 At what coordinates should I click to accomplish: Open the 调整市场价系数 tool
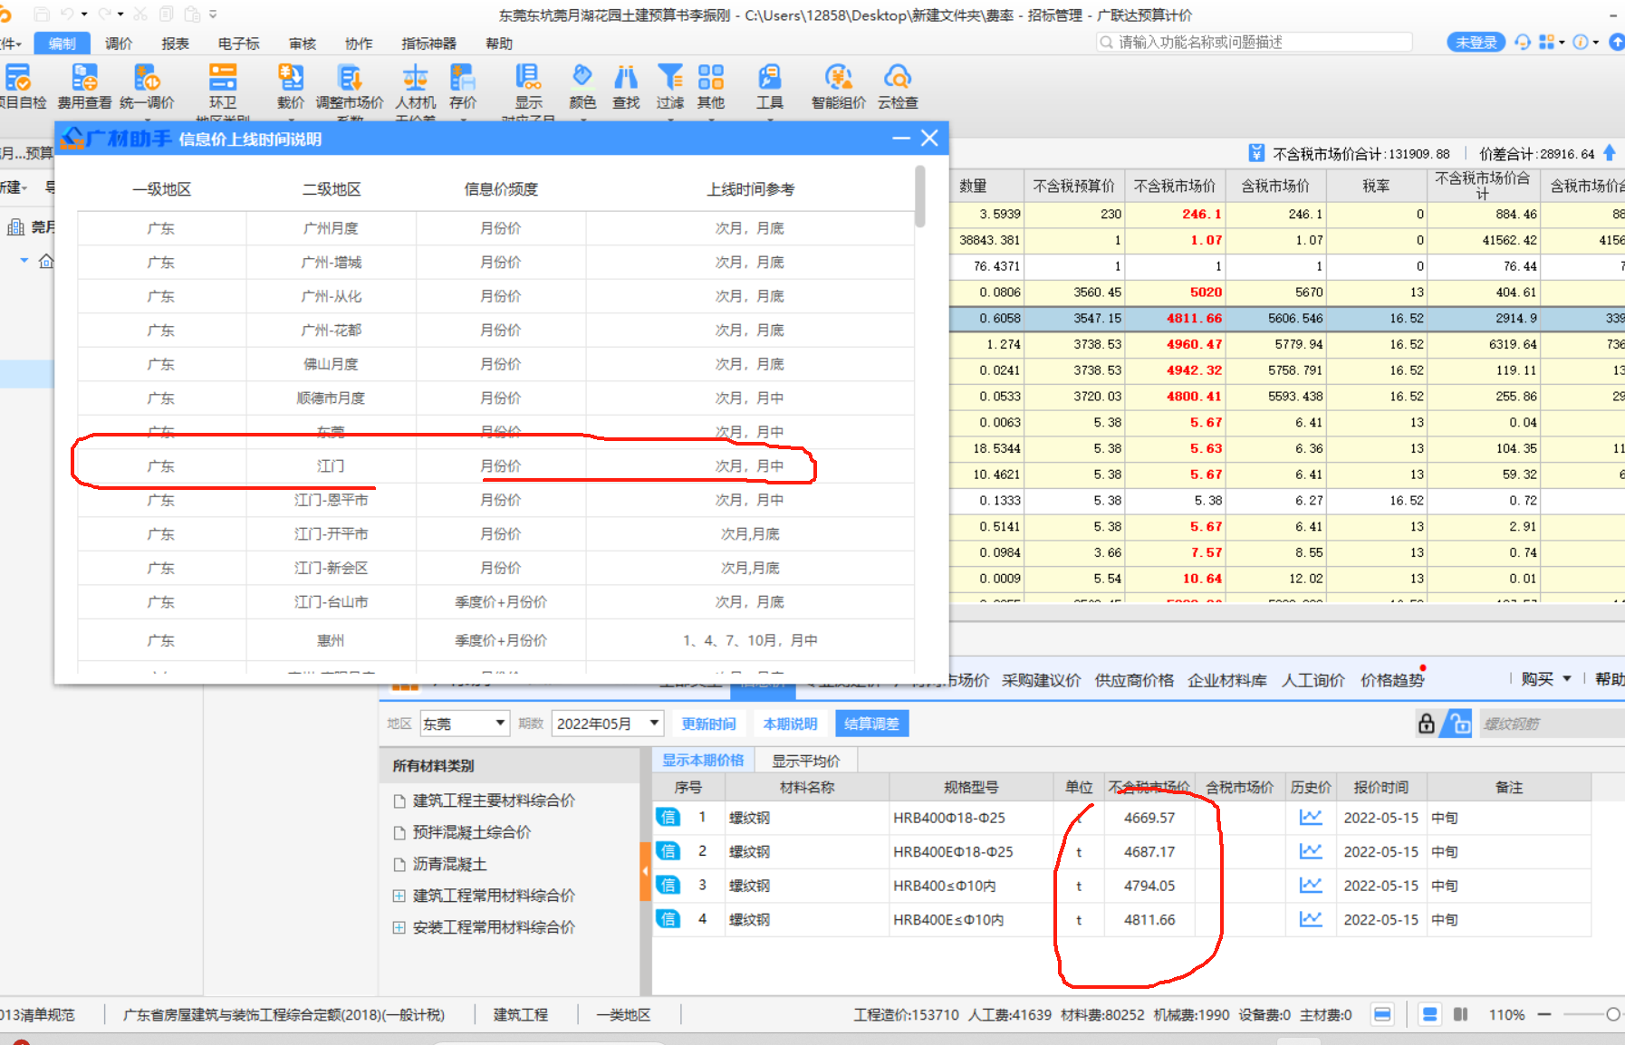pyautogui.click(x=350, y=86)
